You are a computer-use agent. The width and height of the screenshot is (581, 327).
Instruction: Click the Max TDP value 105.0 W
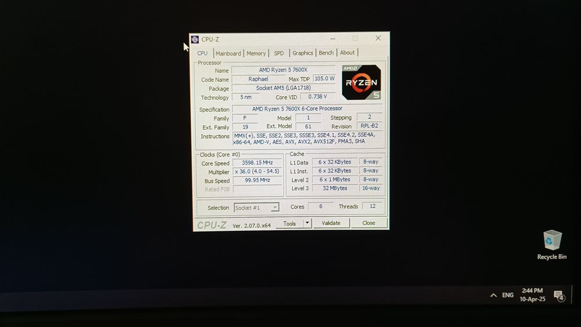coord(324,78)
